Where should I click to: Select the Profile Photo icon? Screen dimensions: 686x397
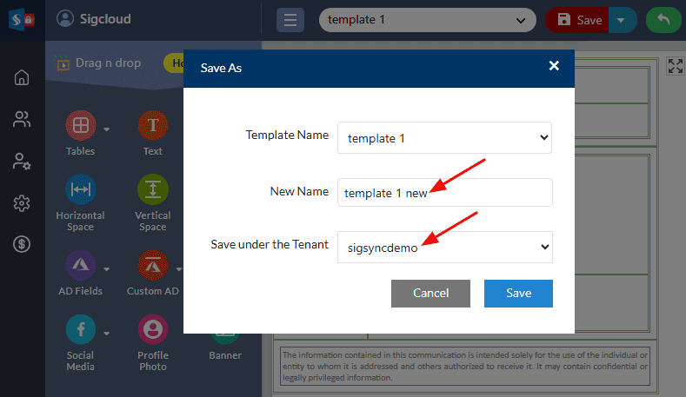pos(153,329)
